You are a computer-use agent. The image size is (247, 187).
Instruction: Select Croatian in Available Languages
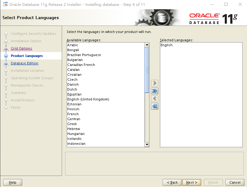pyautogui.click(x=106, y=75)
